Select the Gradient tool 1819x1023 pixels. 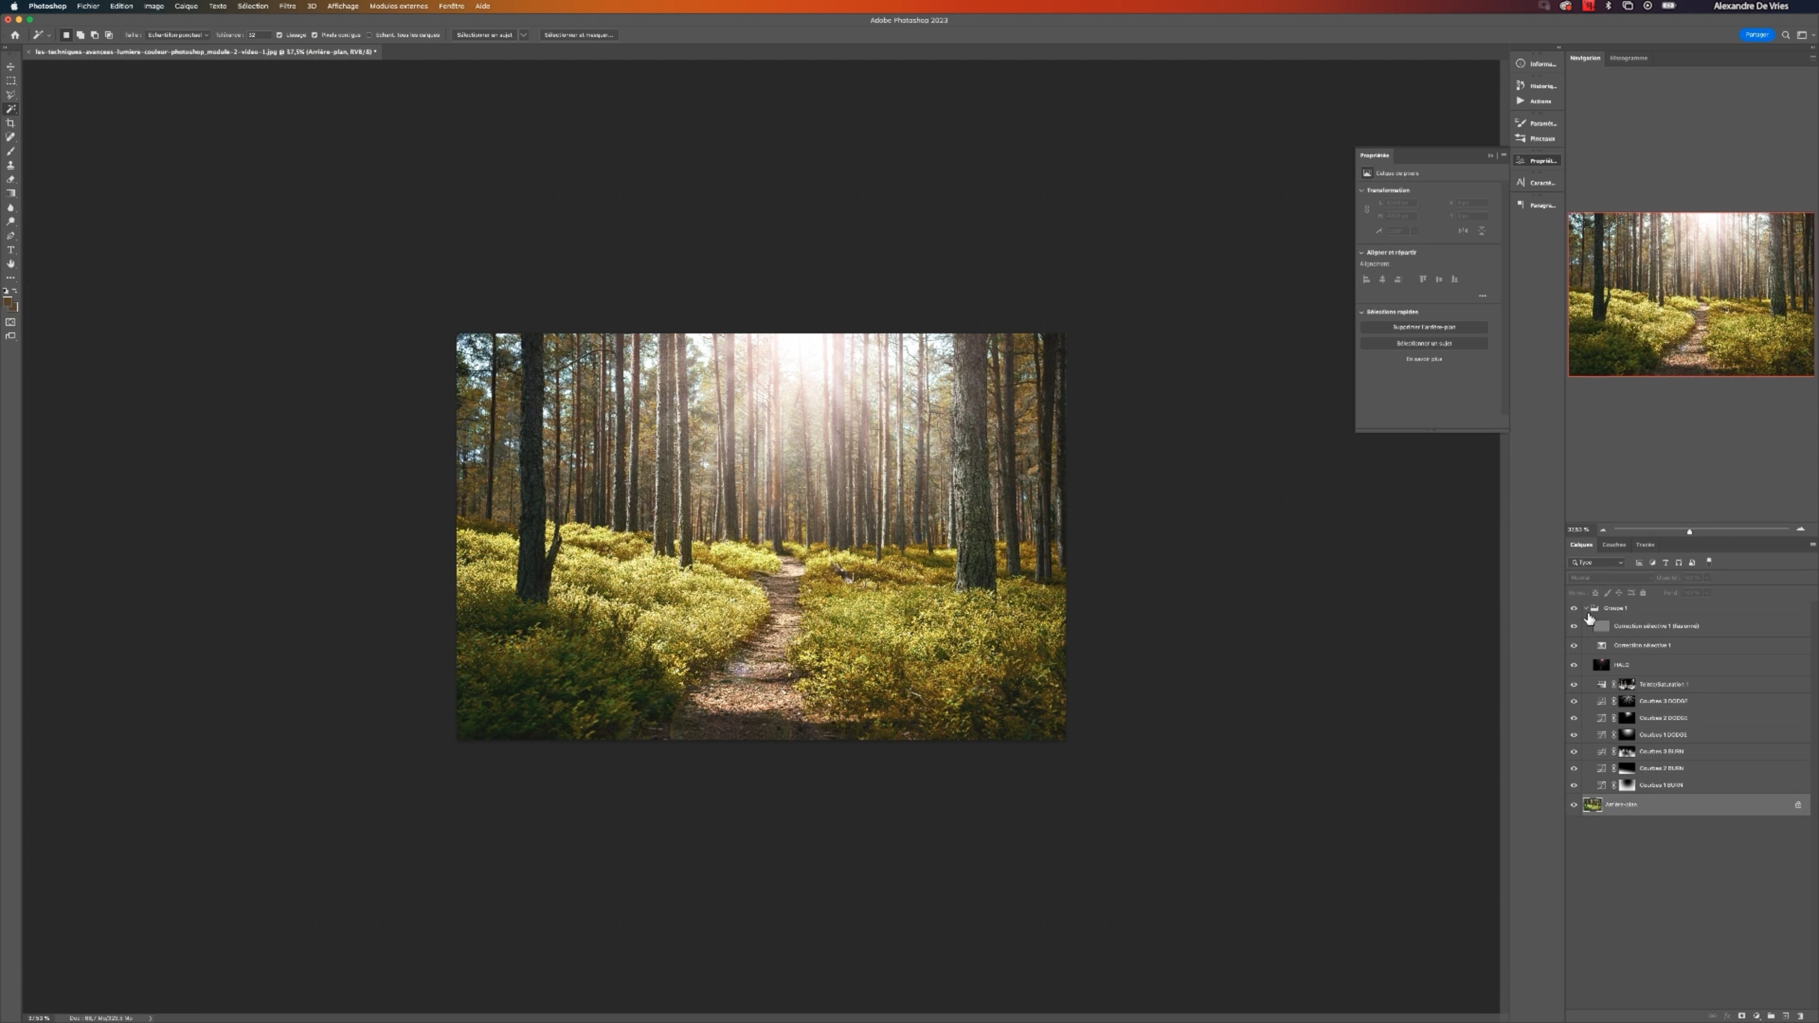pos(10,193)
